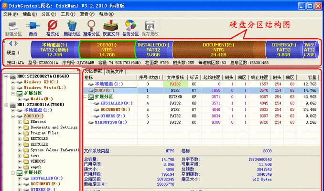The height and width of the screenshot is (191, 324).
Task: Select DOCUMENT(E:) in left tree
Action: (45, 184)
